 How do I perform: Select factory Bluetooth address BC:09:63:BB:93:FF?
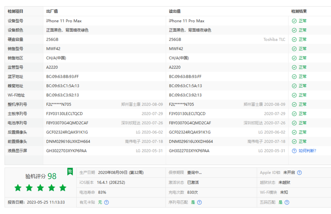point(63,76)
